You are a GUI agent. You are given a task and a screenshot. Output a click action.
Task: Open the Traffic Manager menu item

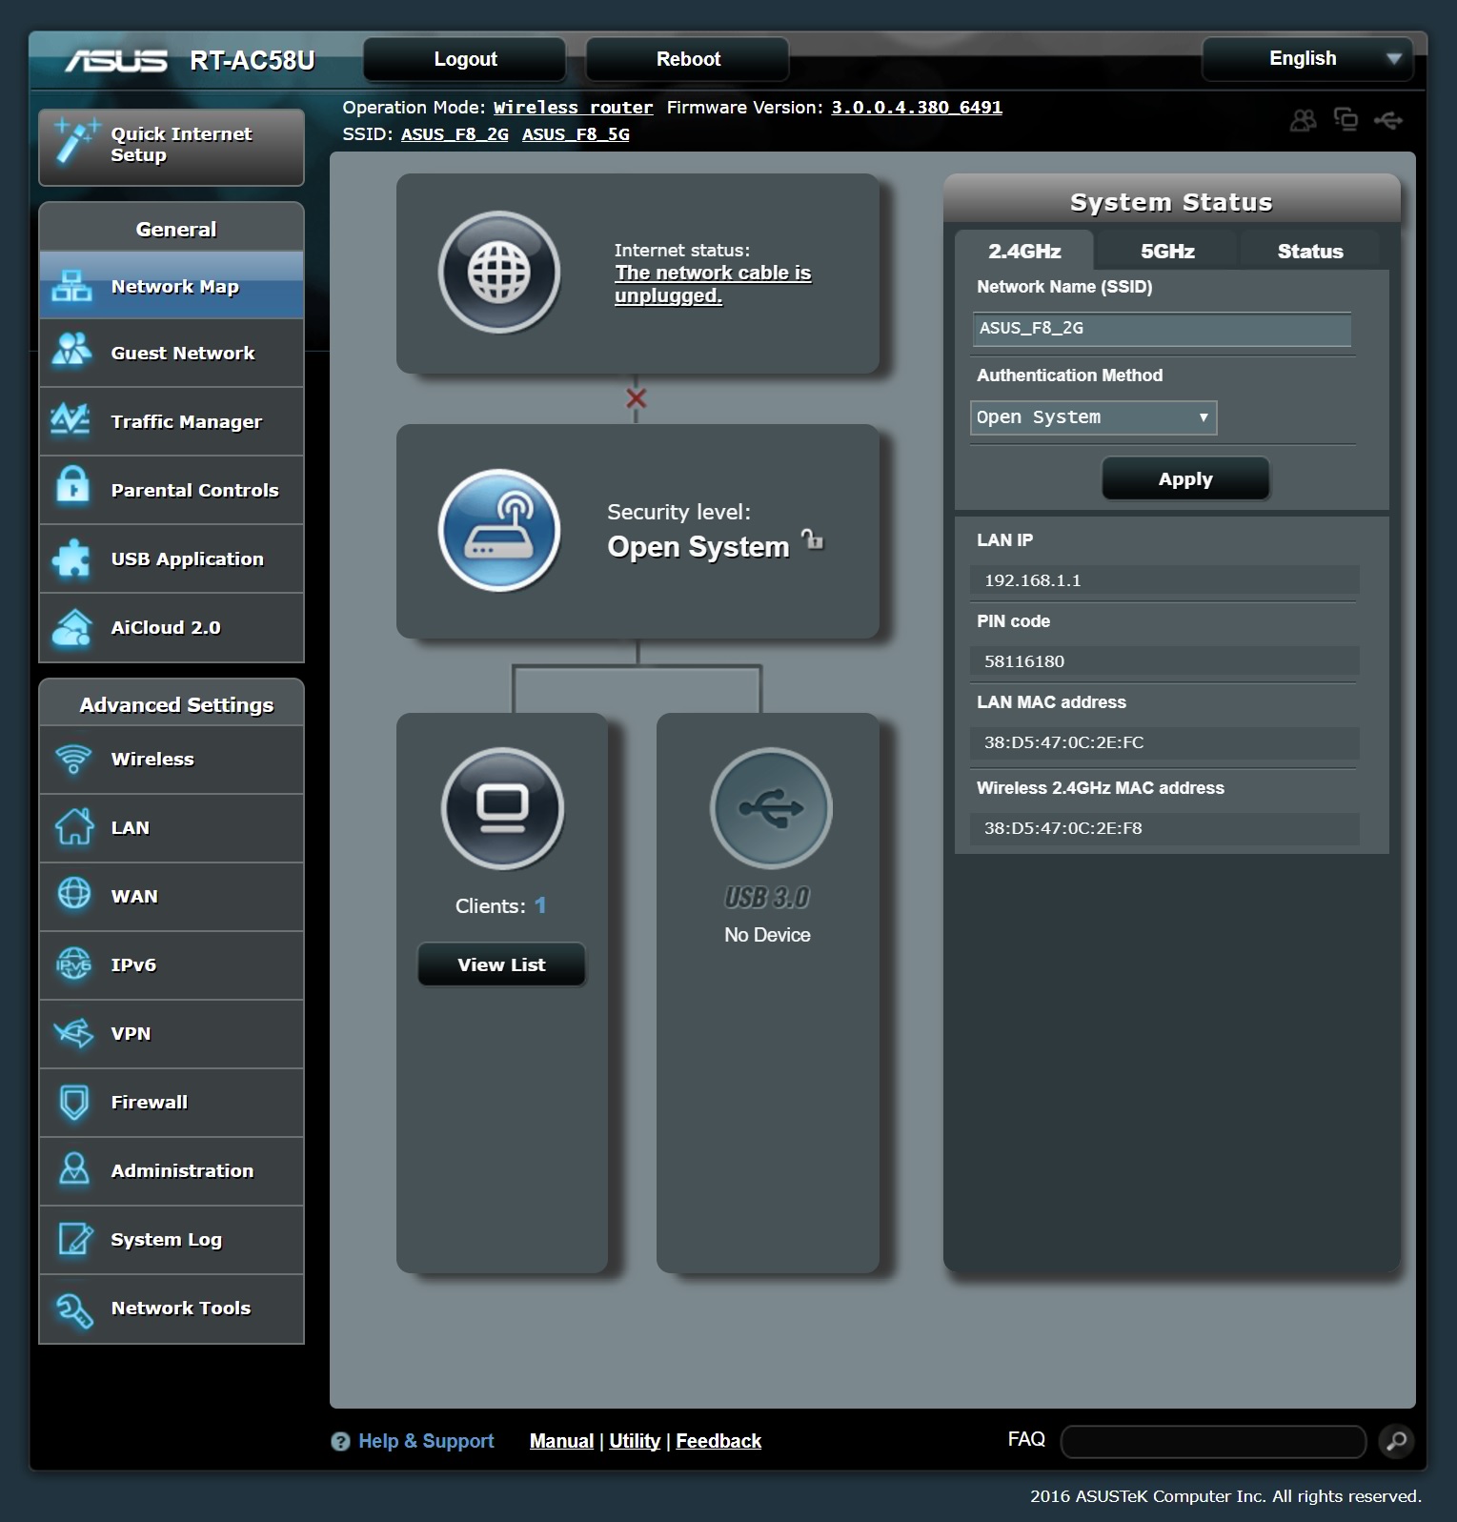tap(172, 421)
